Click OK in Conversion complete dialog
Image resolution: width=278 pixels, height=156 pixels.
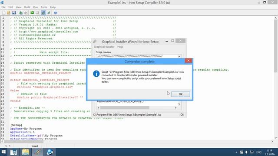181,94
